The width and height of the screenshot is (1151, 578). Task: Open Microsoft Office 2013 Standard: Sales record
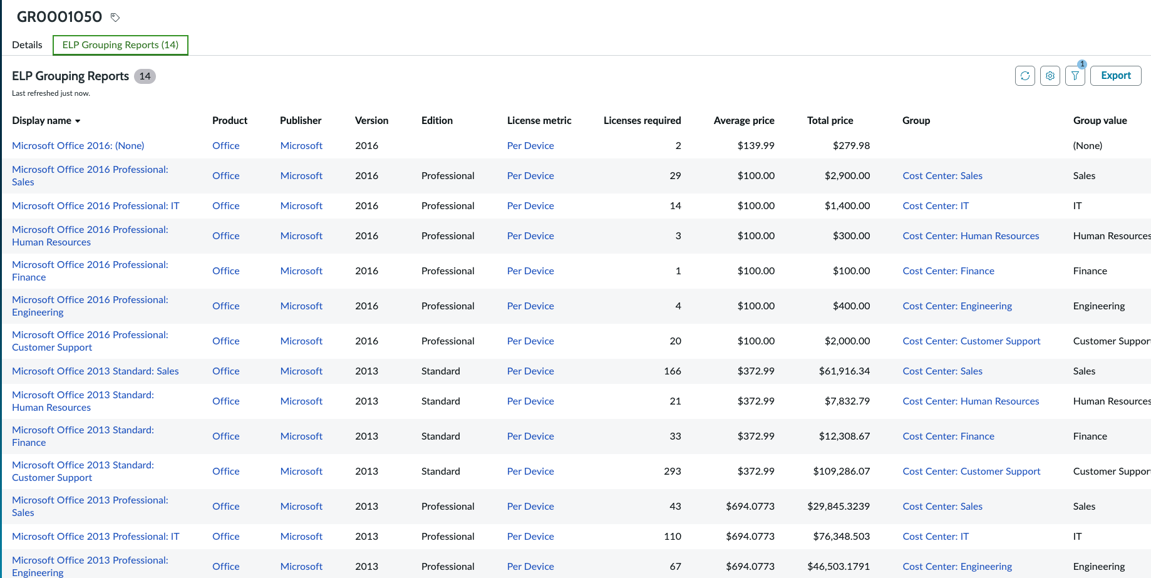click(x=95, y=371)
